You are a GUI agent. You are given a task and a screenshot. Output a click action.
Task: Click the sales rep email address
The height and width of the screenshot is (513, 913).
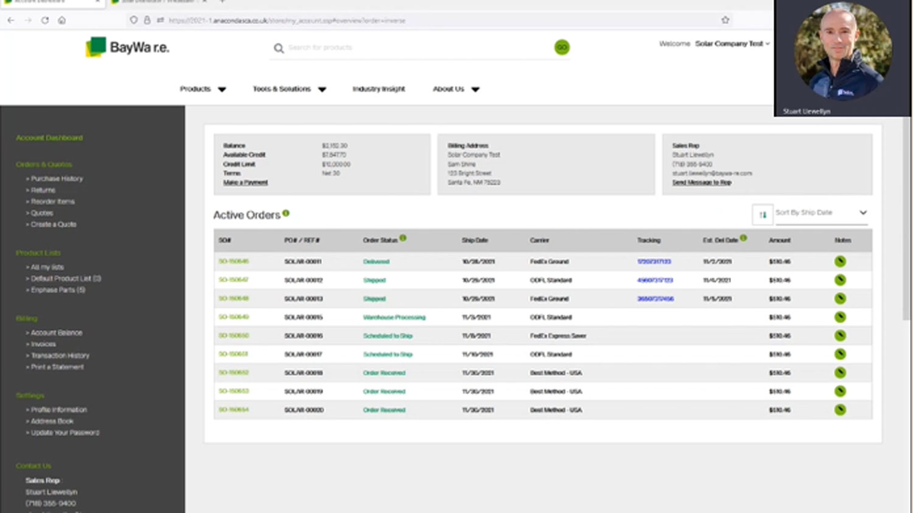coord(712,173)
